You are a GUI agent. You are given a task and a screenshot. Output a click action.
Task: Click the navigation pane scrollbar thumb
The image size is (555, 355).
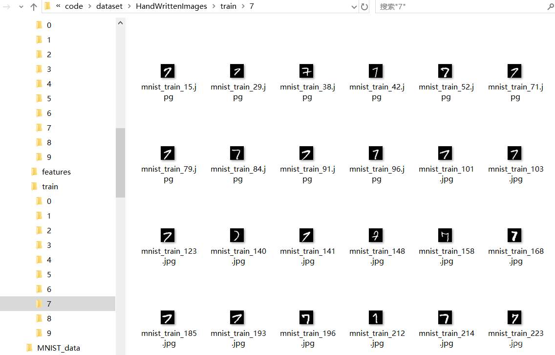click(120, 163)
